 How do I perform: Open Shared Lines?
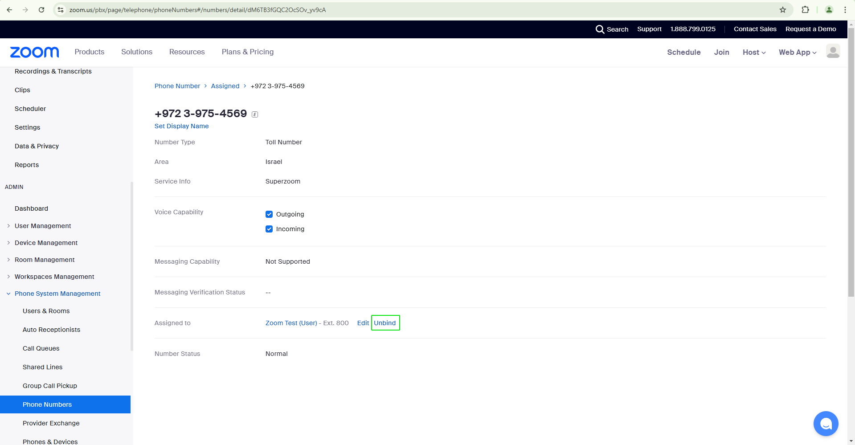43,367
